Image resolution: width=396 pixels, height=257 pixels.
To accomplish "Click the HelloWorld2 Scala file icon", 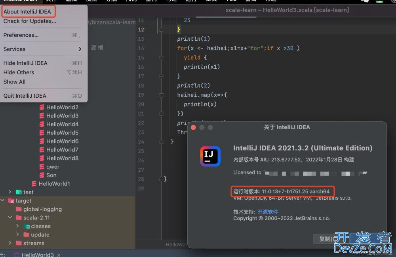I will (42, 107).
